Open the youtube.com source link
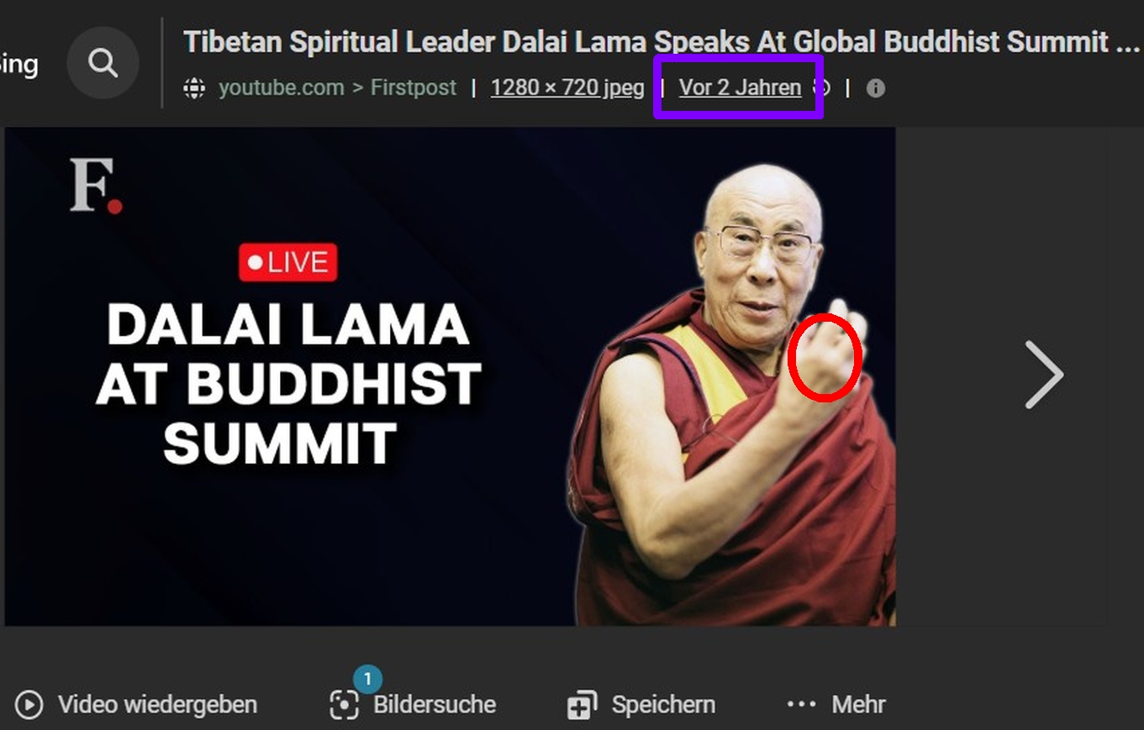This screenshot has height=730, width=1144. click(282, 87)
